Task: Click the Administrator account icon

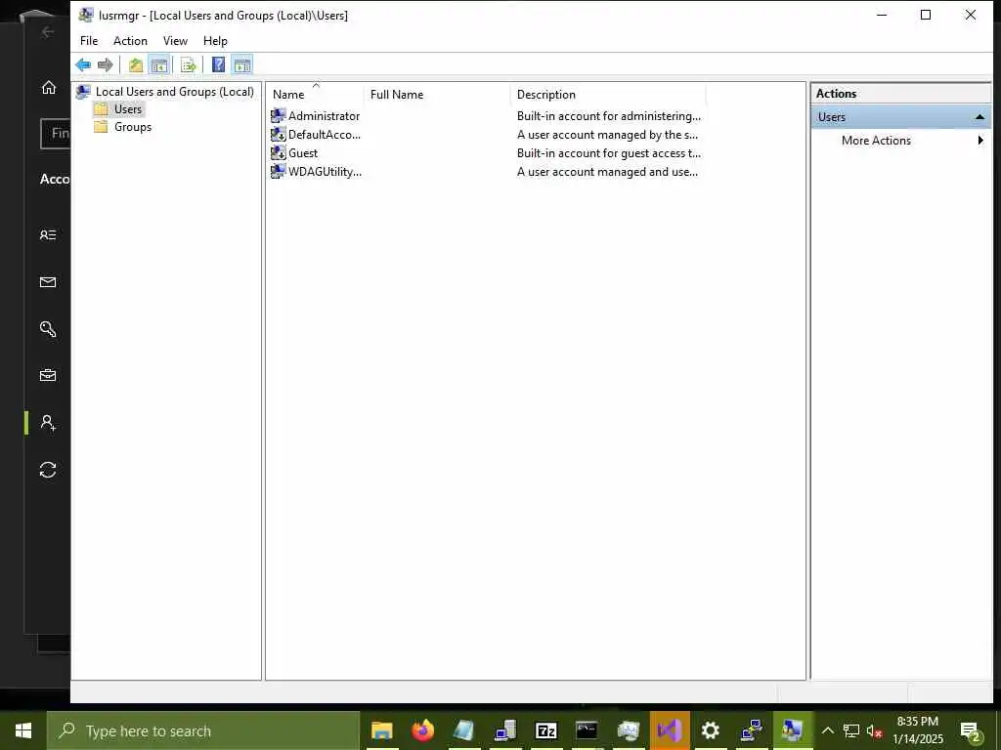Action: tap(279, 116)
